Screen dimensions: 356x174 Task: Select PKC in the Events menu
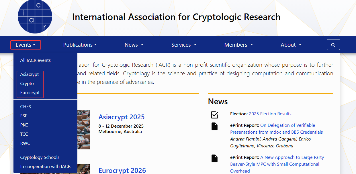point(45,125)
